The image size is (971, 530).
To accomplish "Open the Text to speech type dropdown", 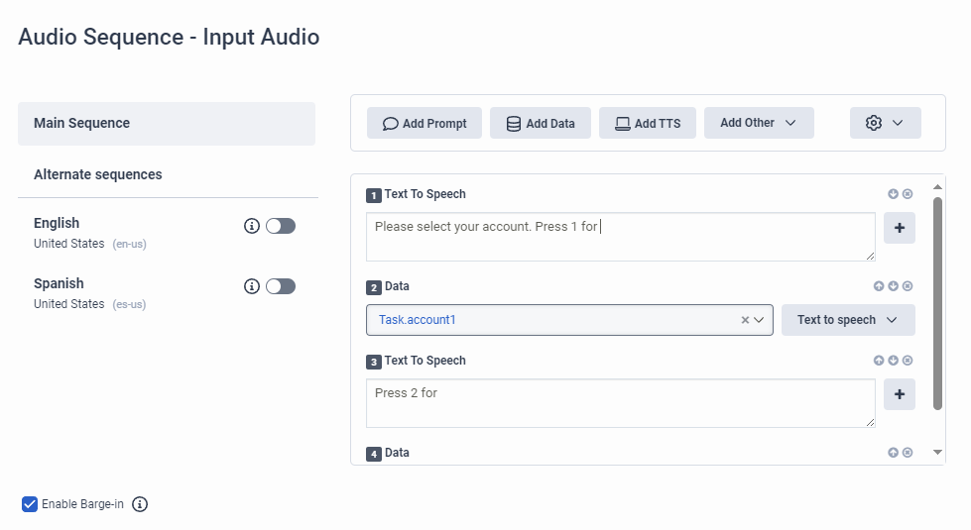I will coord(848,320).
